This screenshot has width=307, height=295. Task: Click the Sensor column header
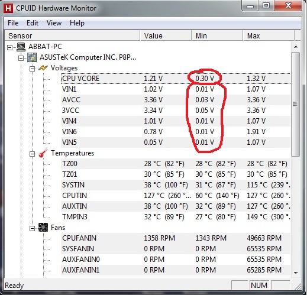click(x=72, y=36)
